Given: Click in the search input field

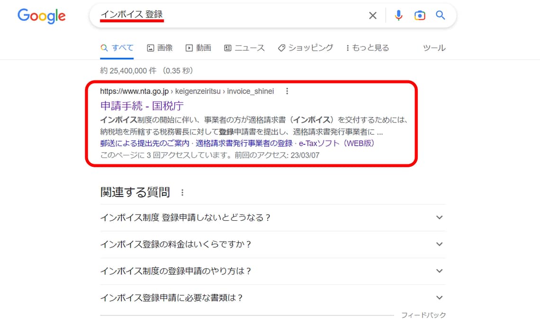Looking at the screenshot, I should 261,16.
